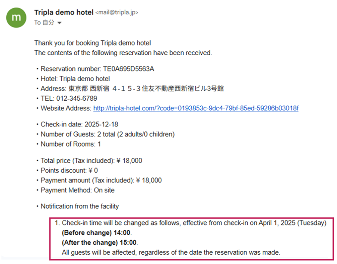
Task: Click the bold Before change 14:00 text
Action: pyautogui.click(x=97, y=233)
